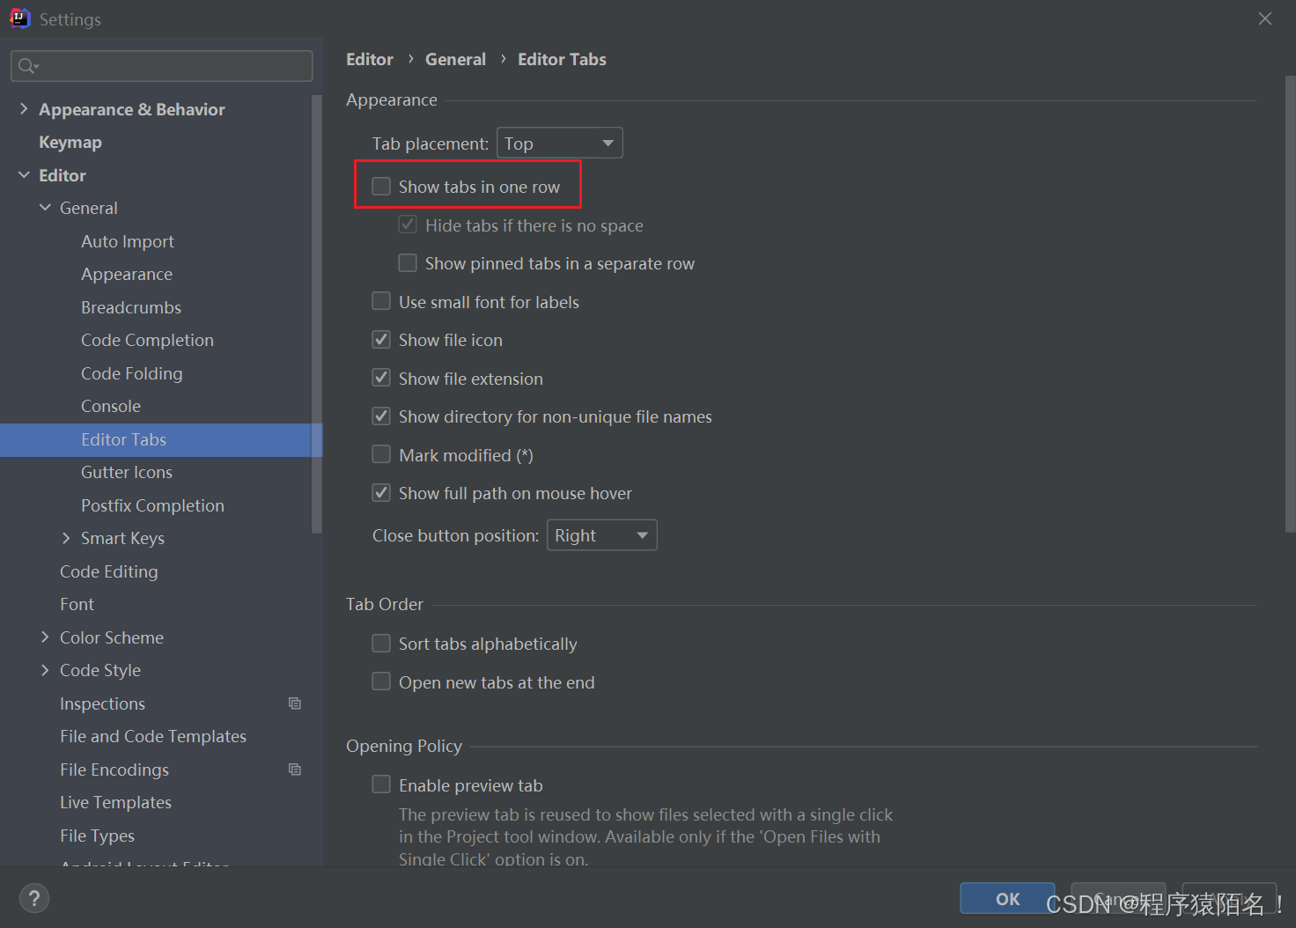The image size is (1296, 928).
Task: Turn on Enable preview tab
Action: (x=381, y=784)
